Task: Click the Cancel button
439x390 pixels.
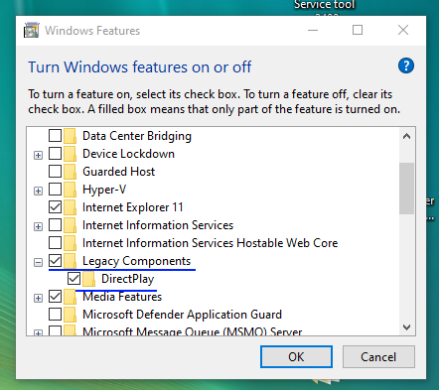Action: click(378, 357)
